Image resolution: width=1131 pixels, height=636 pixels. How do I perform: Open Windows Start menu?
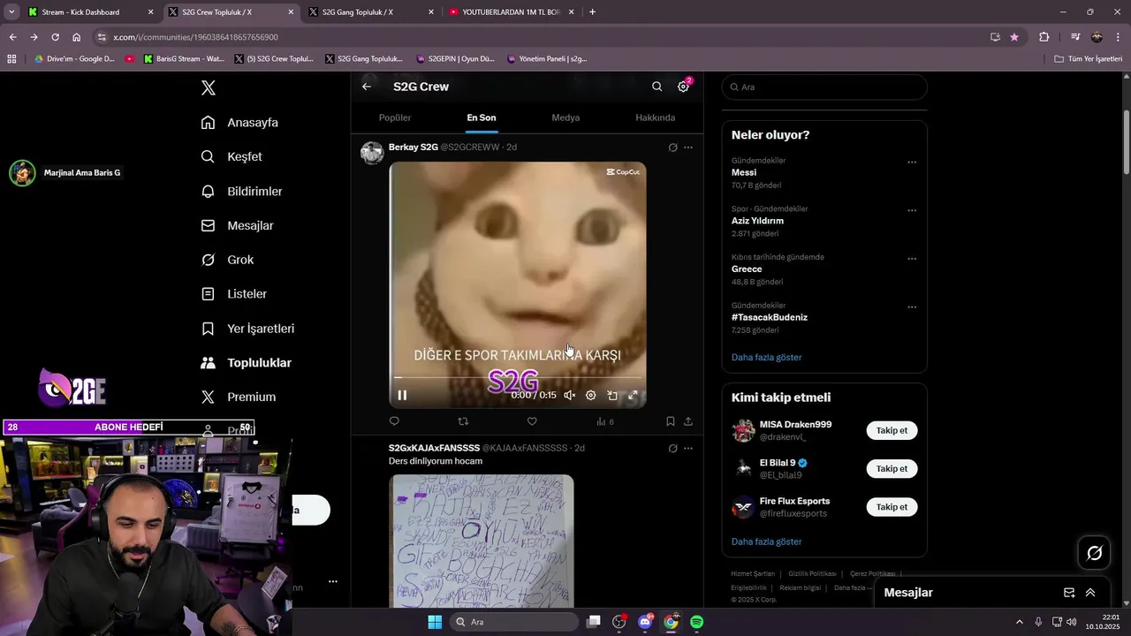click(435, 622)
